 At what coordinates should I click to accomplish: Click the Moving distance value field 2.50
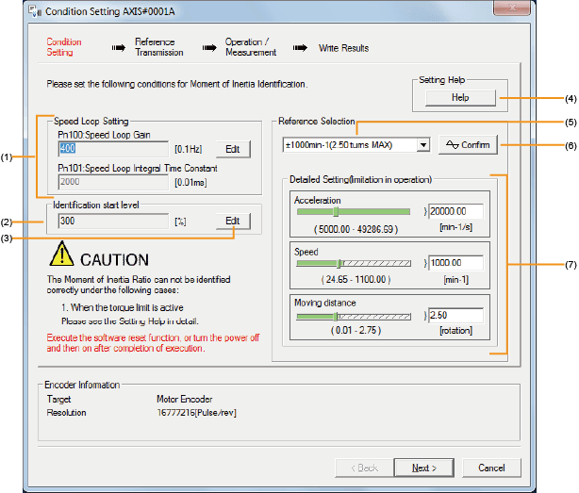point(455,316)
